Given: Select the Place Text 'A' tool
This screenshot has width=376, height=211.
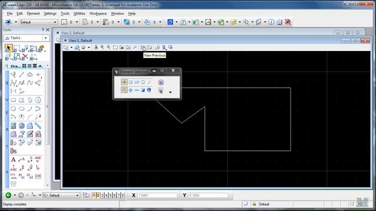Looking at the screenshot, I should point(14,159).
